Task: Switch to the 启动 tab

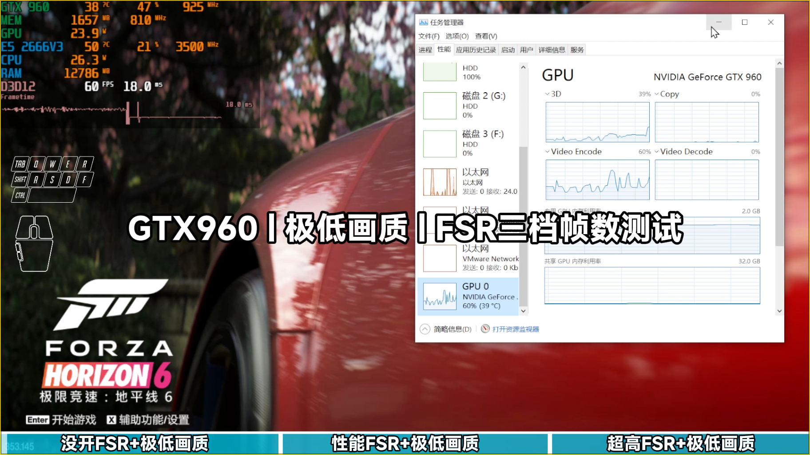Action: click(508, 50)
